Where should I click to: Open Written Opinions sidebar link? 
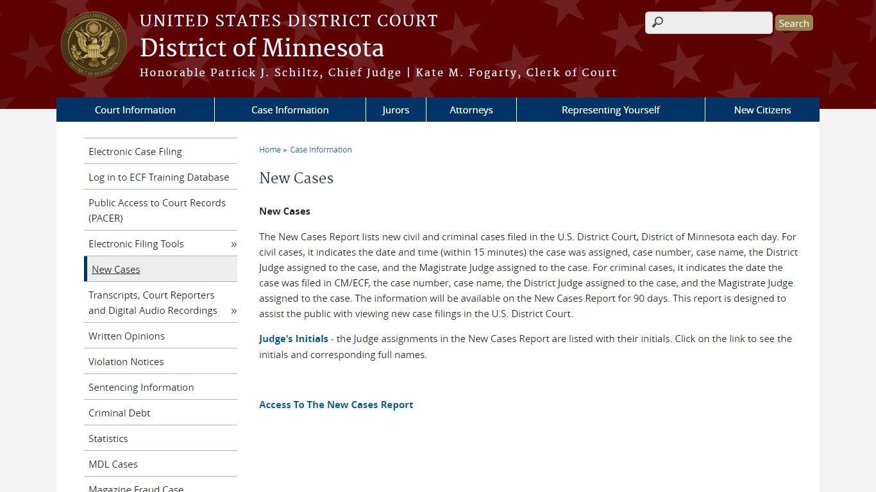pyautogui.click(x=160, y=336)
